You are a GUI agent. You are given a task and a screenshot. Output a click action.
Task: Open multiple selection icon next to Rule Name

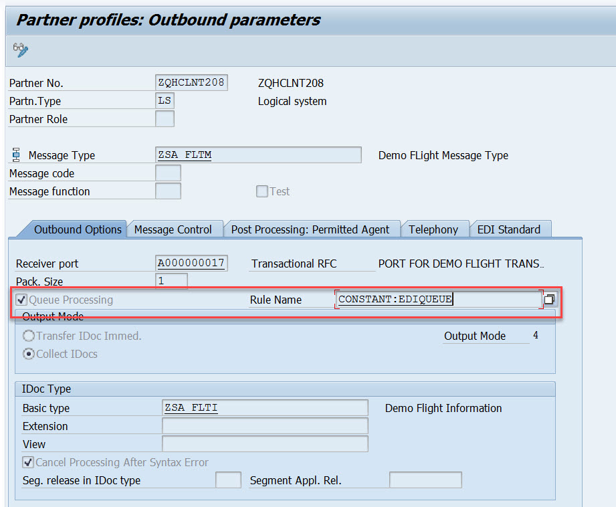click(x=549, y=299)
